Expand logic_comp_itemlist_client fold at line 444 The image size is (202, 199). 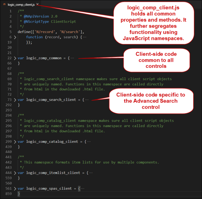(x=15, y=173)
